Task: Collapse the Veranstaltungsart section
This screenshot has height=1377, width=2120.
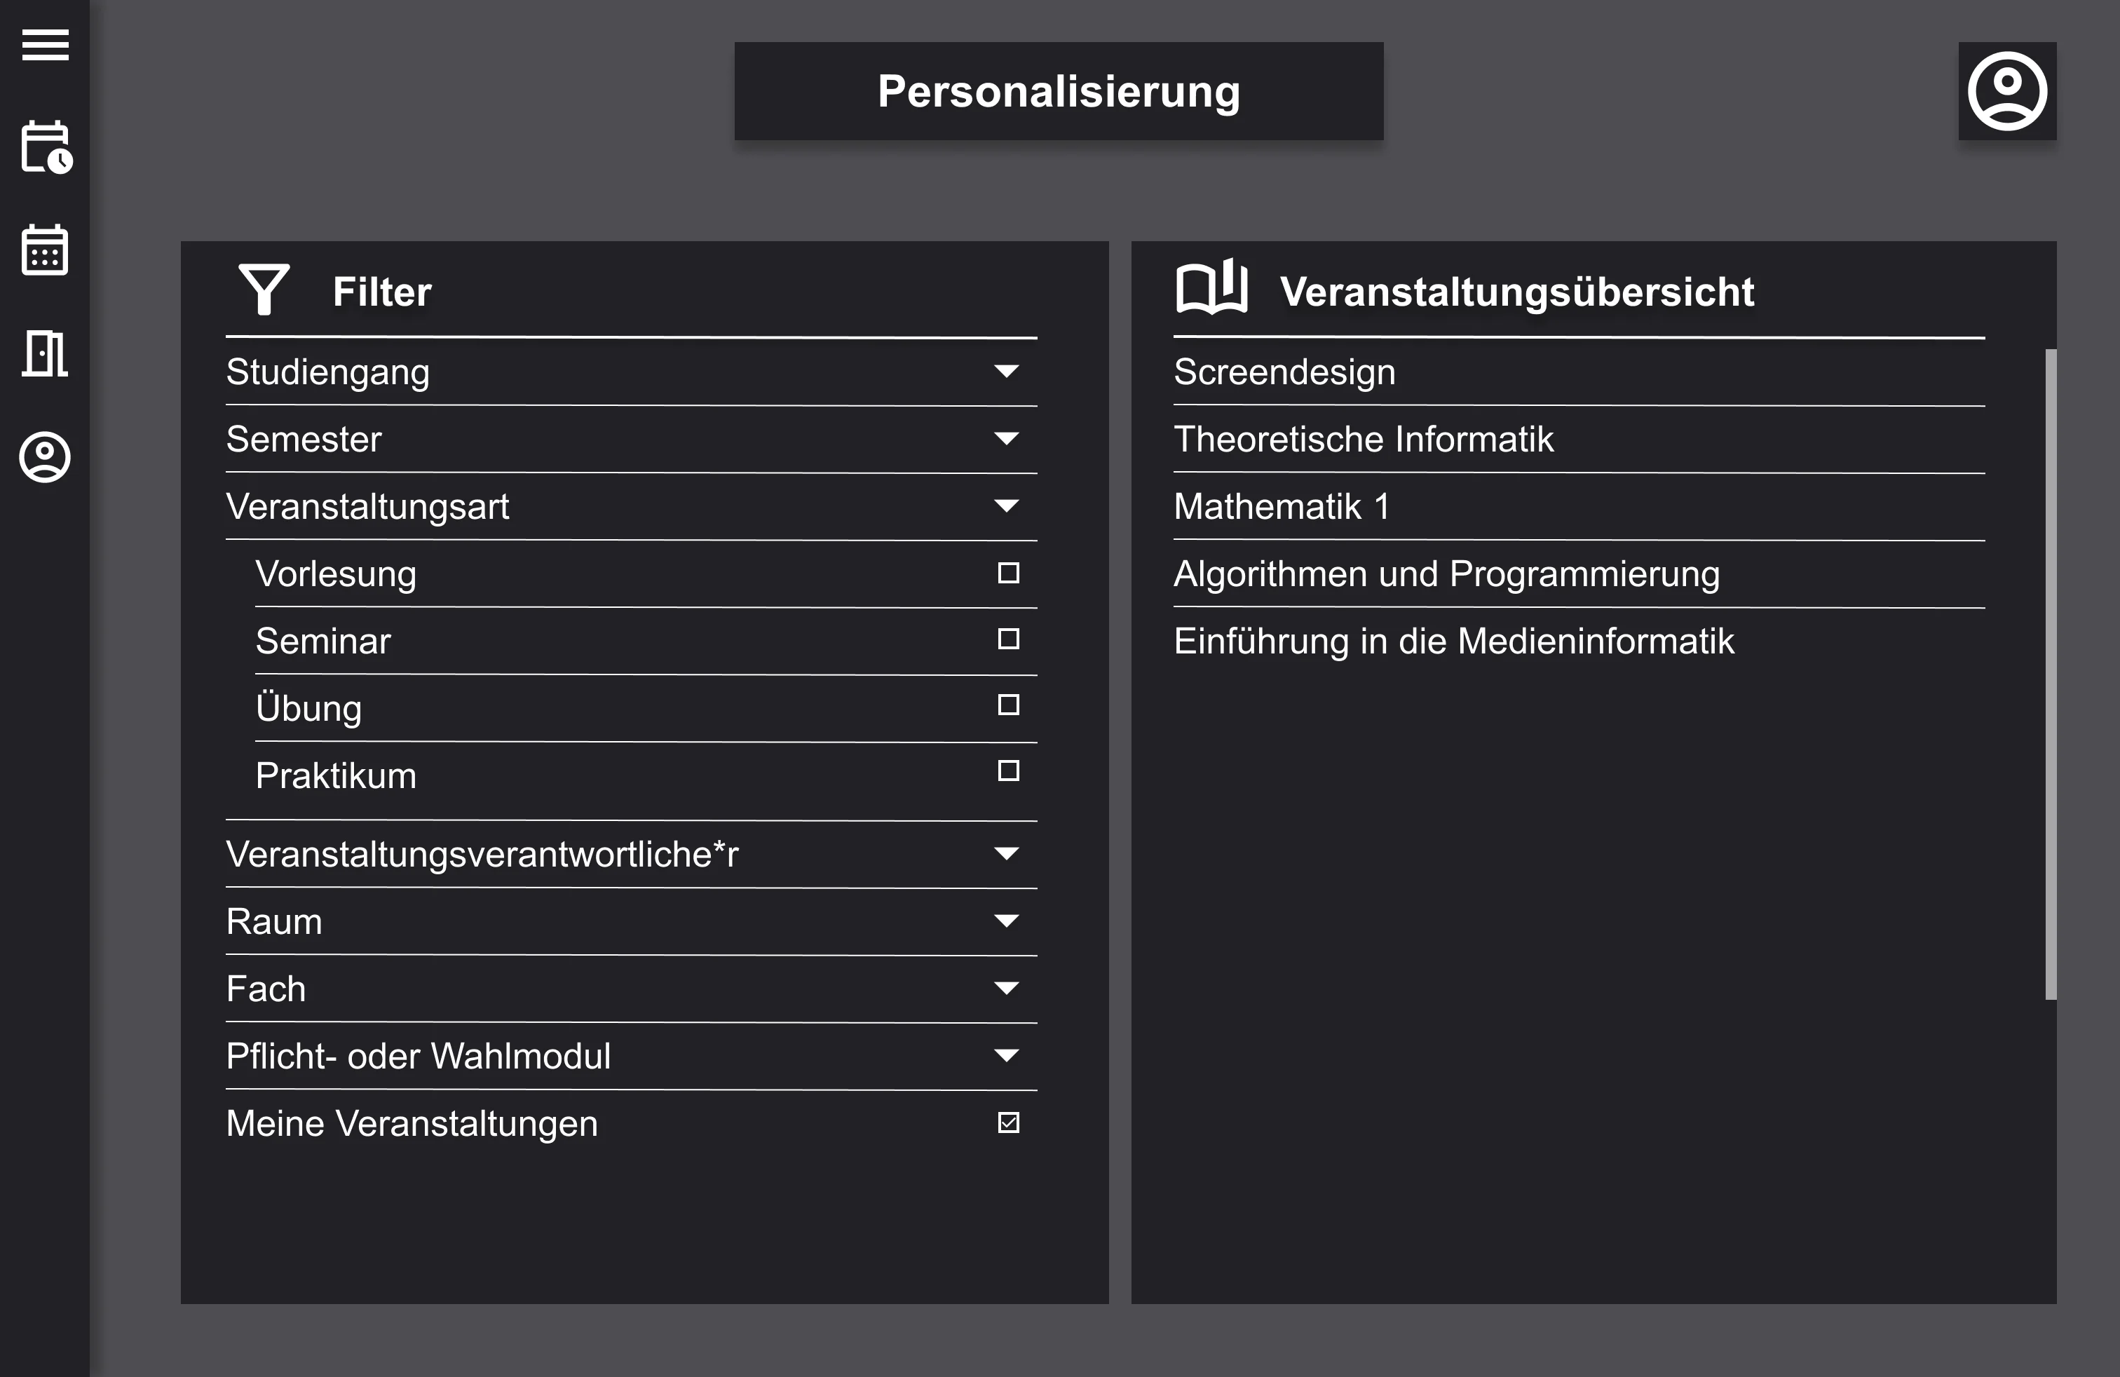Action: pos(1005,506)
